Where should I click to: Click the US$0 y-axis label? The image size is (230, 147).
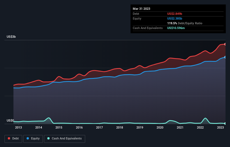coord(10,120)
